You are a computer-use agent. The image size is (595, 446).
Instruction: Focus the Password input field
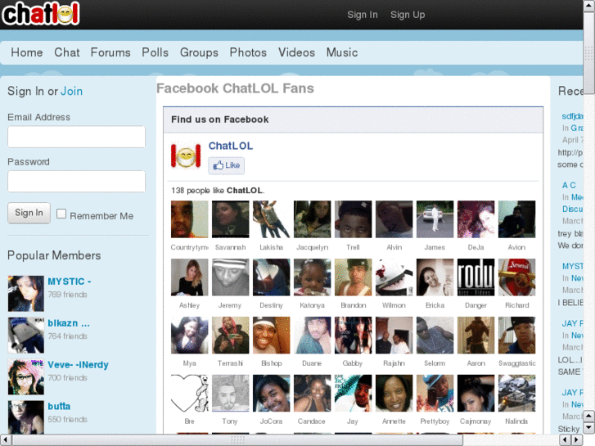(76, 181)
